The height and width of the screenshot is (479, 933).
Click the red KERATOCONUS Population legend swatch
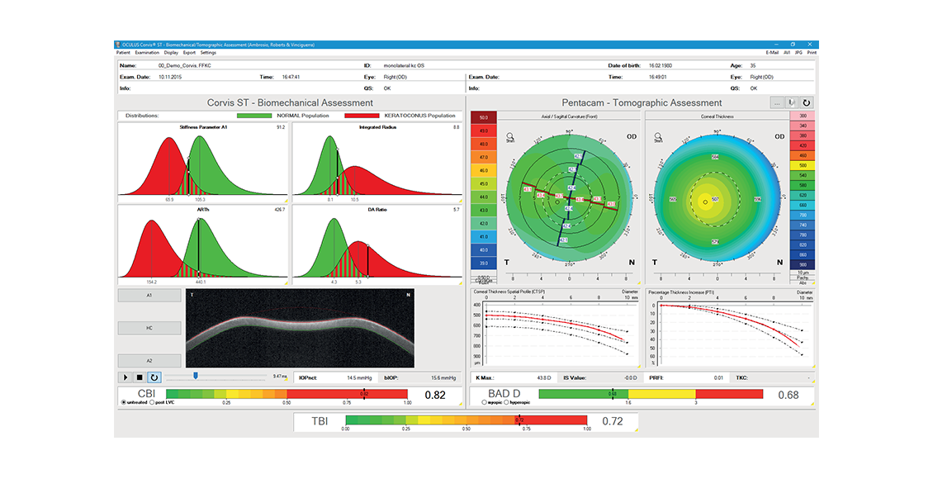(362, 116)
